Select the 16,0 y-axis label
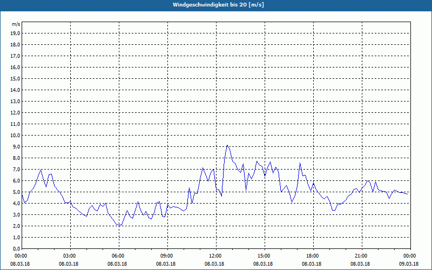 pyautogui.click(x=16, y=67)
